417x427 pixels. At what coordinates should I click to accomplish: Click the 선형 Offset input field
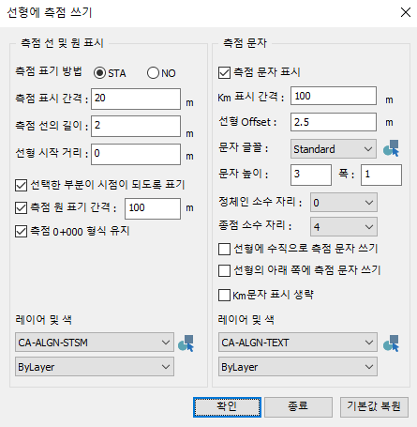334,122
